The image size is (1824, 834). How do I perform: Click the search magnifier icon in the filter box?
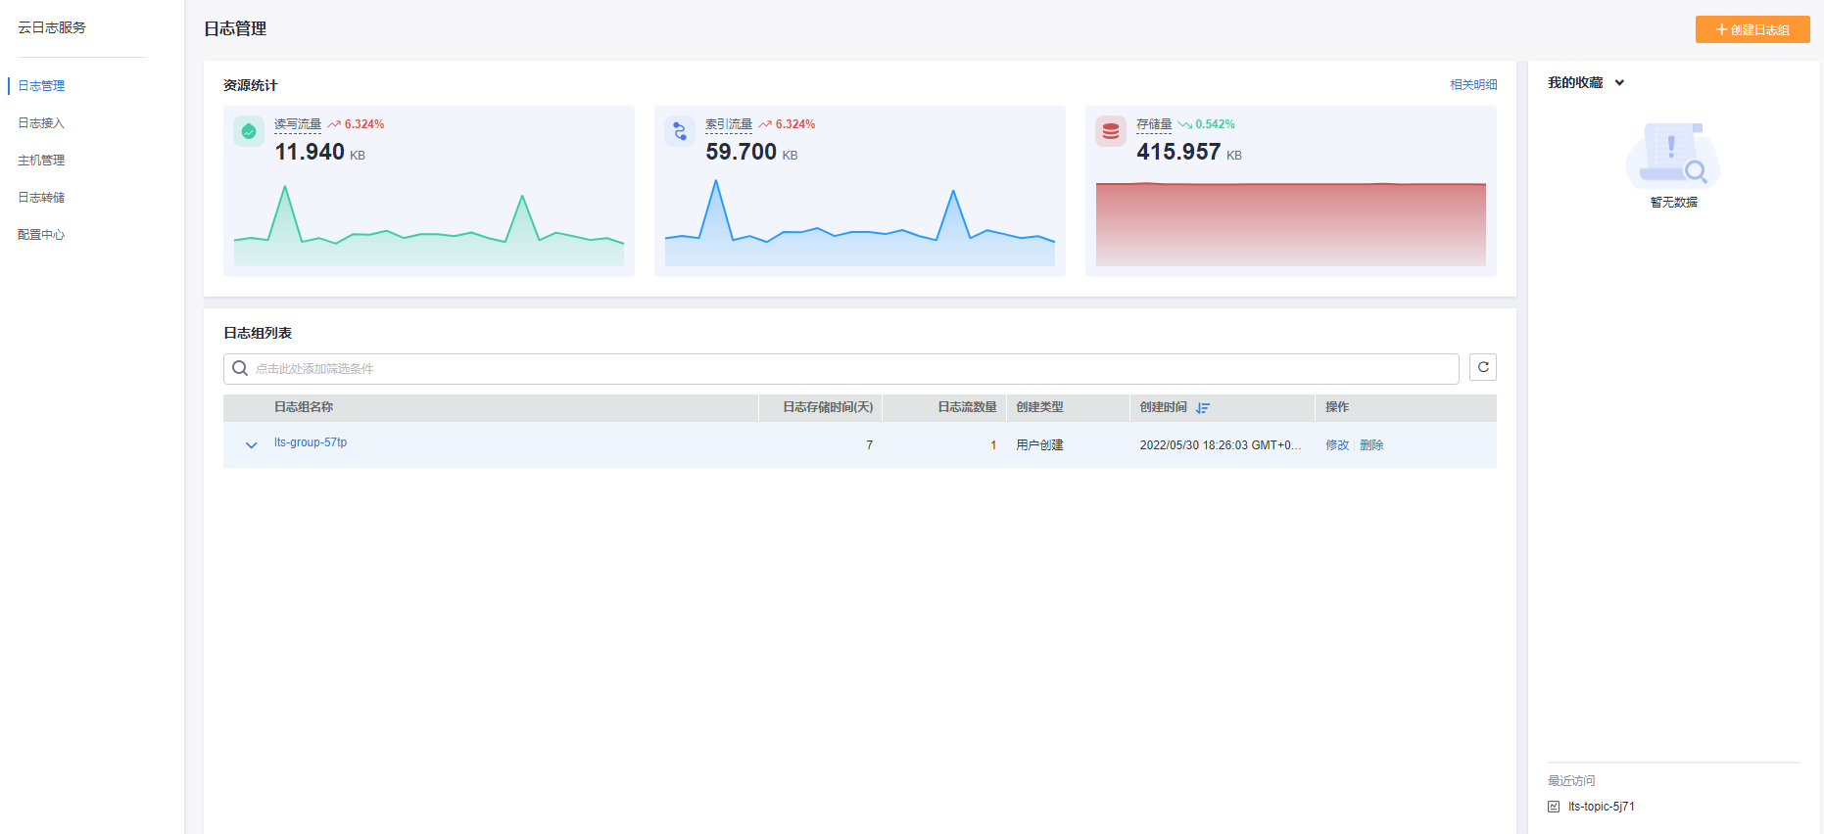pyautogui.click(x=240, y=368)
